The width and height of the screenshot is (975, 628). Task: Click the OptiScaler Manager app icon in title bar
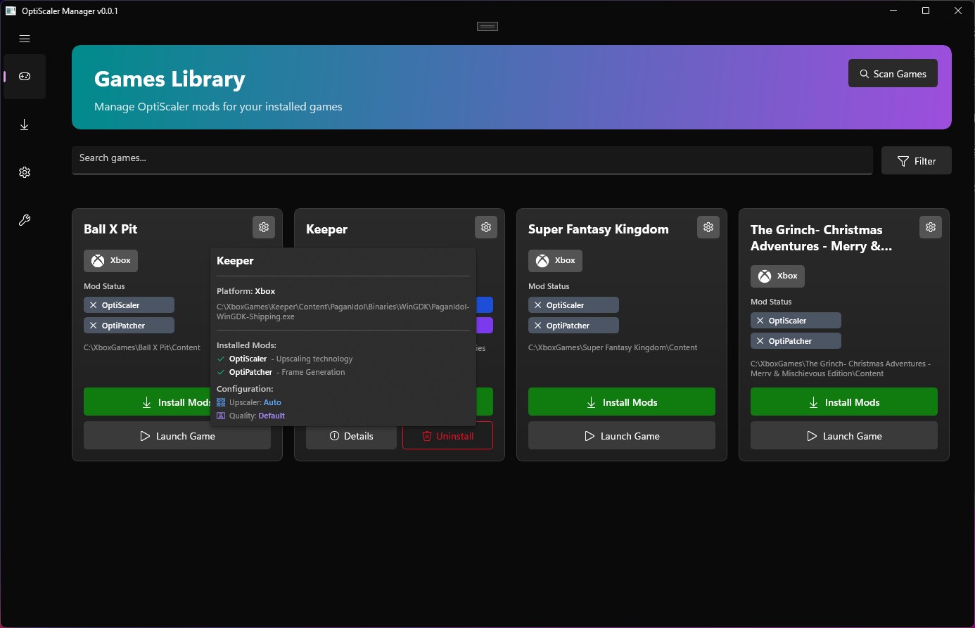[x=11, y=11]
